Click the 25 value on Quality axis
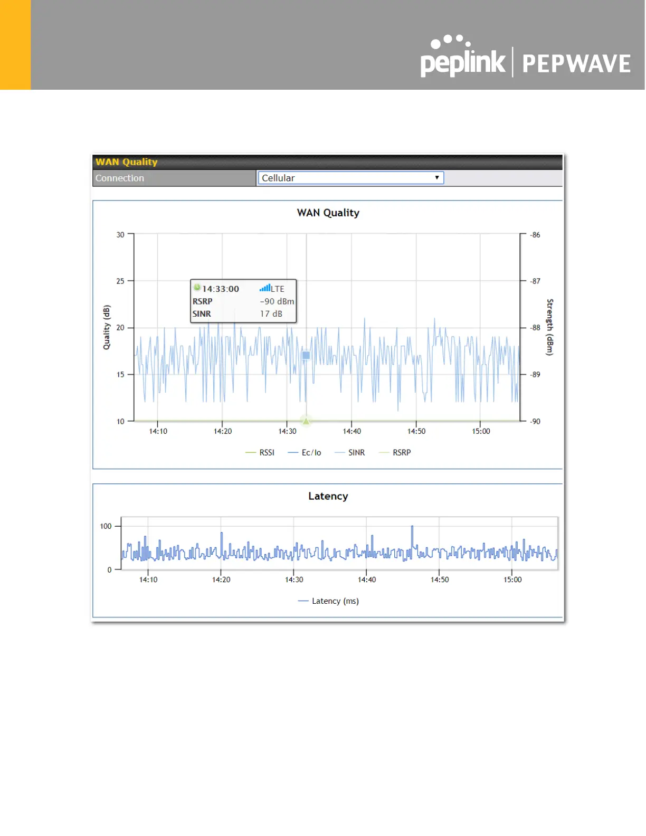646x836 pixels. pyautogui.click(x=120, y=281)
